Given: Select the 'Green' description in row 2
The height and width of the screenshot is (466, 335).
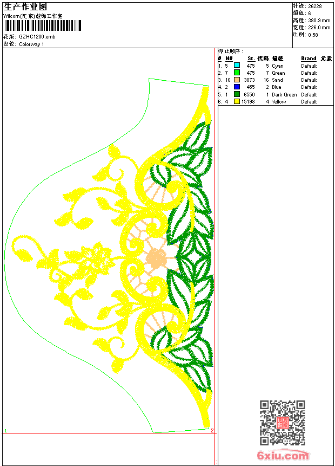Looking at the screenshot, I should [x=278, y=73].
